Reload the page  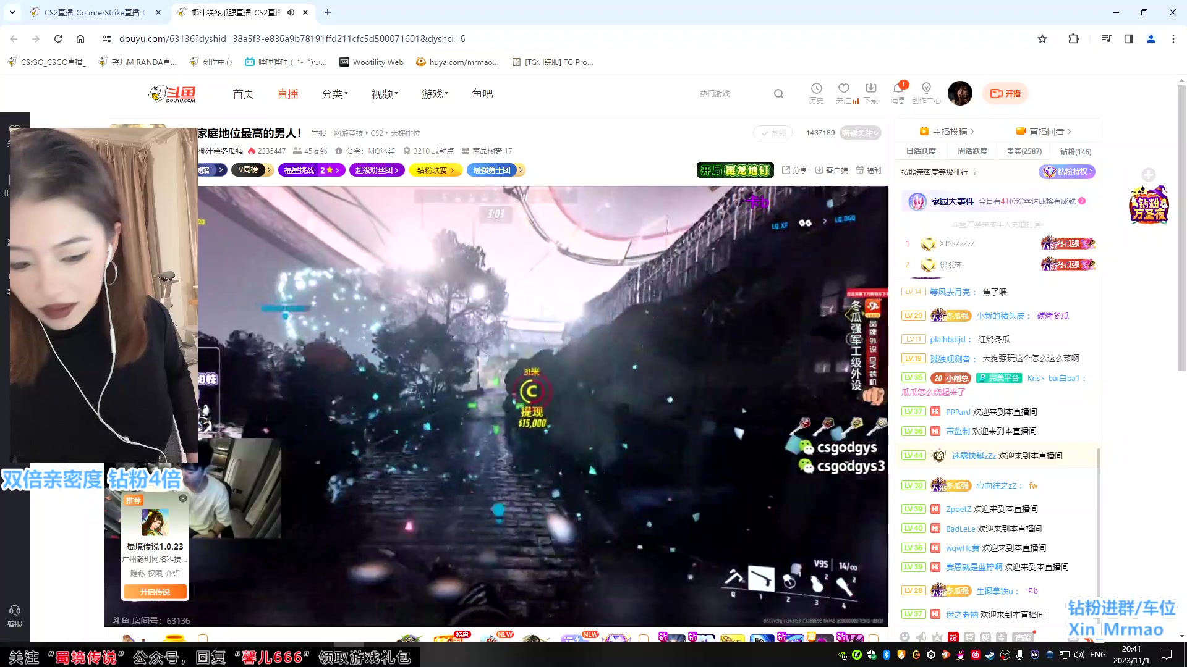[x=58, y=39]
